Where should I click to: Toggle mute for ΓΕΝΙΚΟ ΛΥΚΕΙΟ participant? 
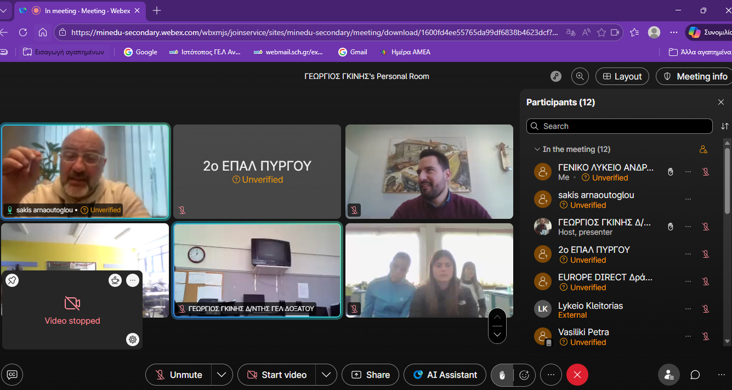pos(706,172)
